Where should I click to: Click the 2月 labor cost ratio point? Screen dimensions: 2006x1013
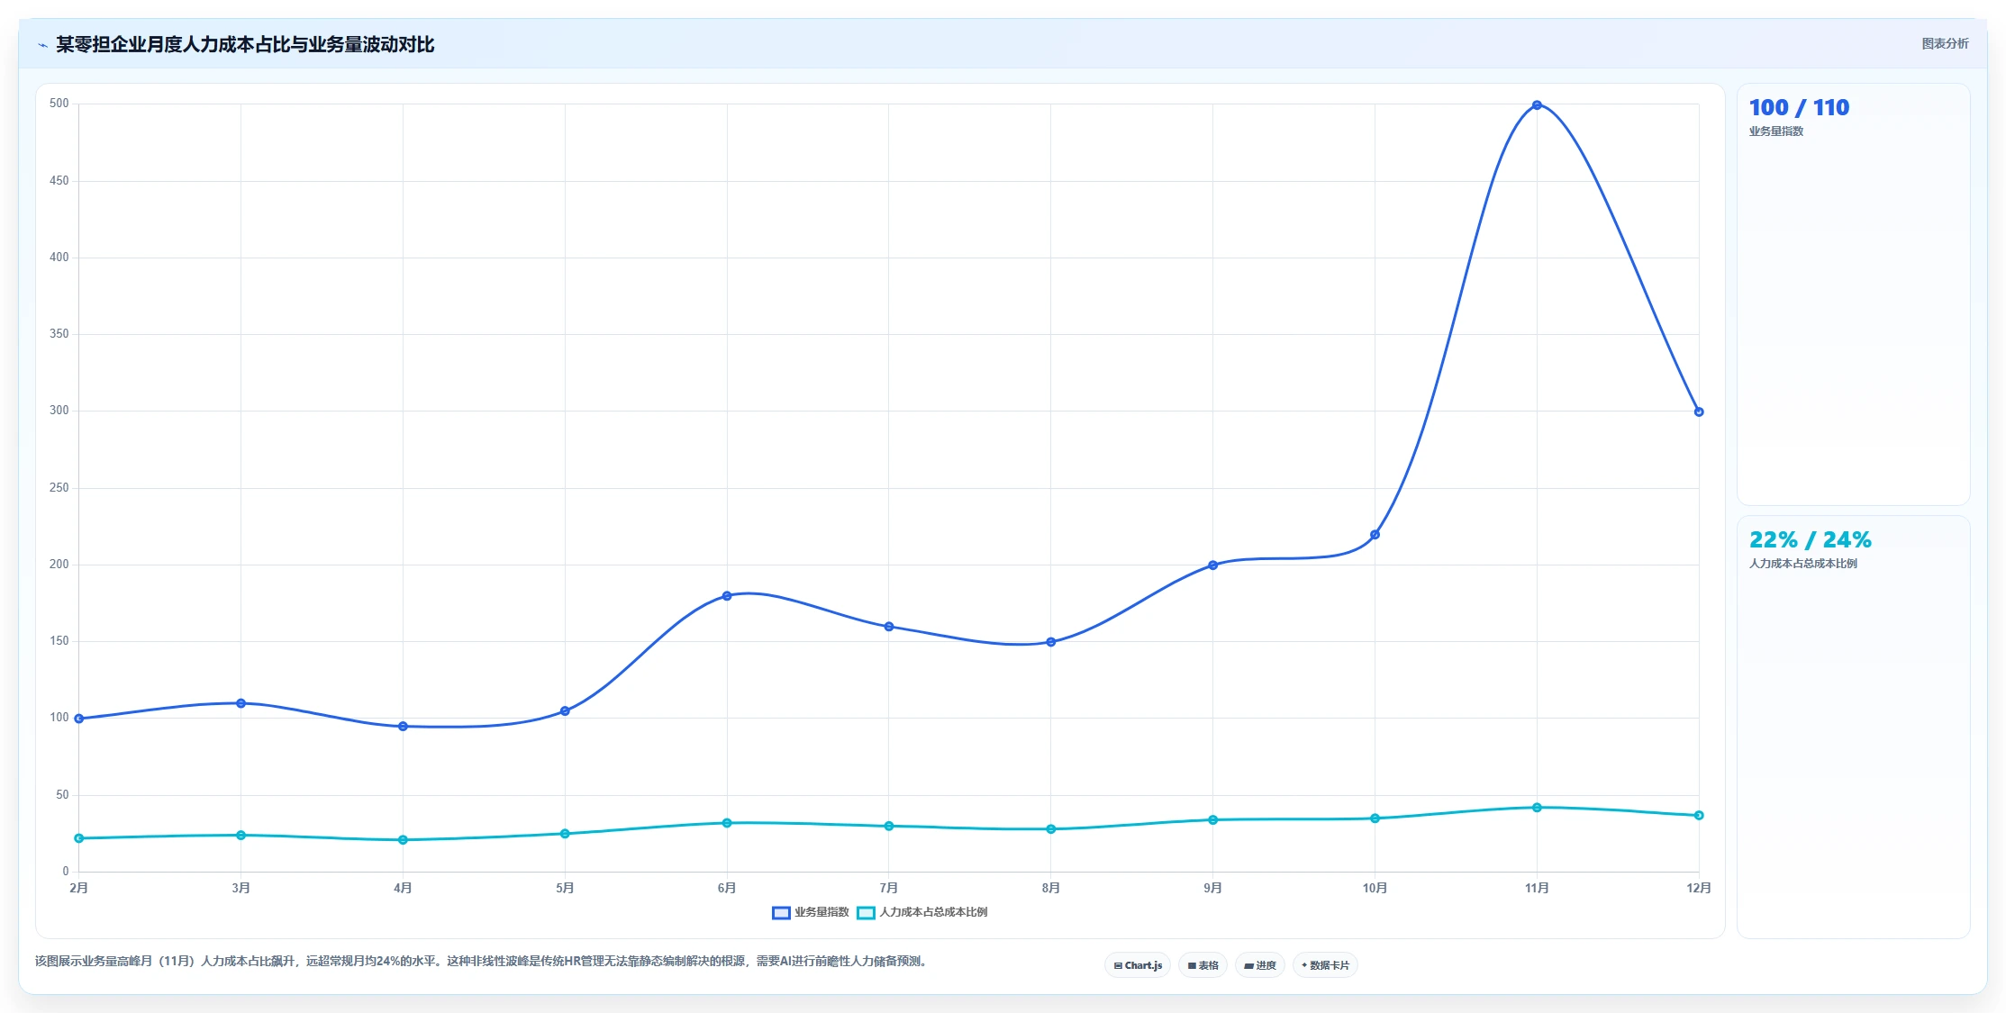[79, 838]
